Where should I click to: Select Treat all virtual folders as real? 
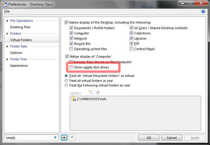point(67,81)
